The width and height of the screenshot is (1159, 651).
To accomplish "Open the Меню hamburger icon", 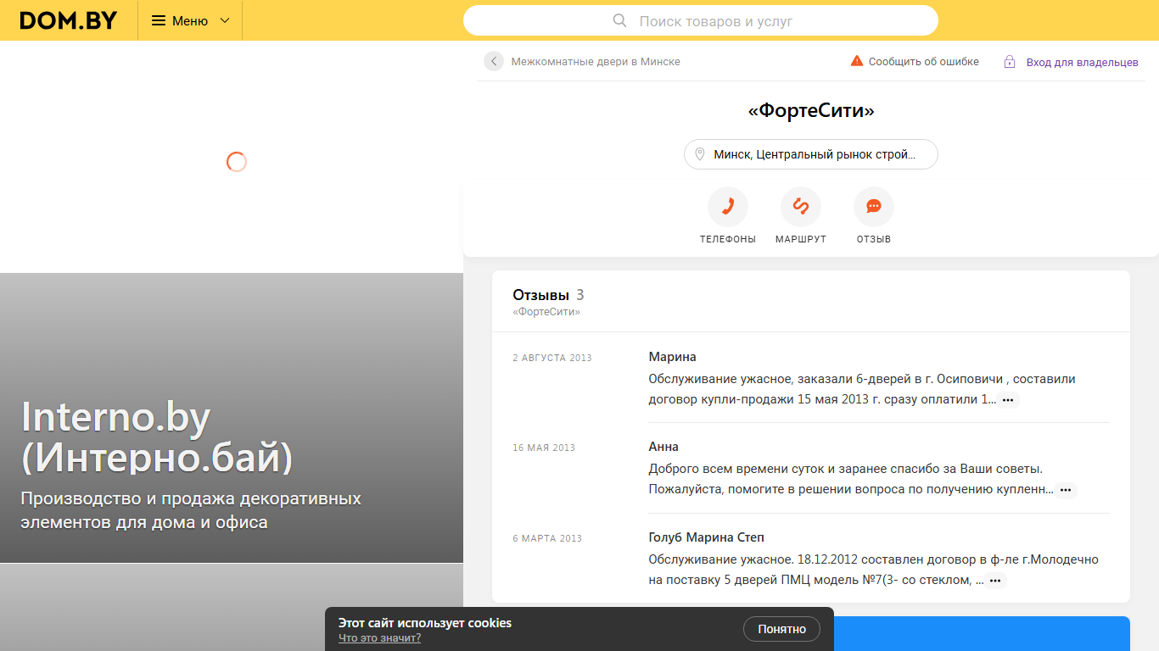I will 159,20.
